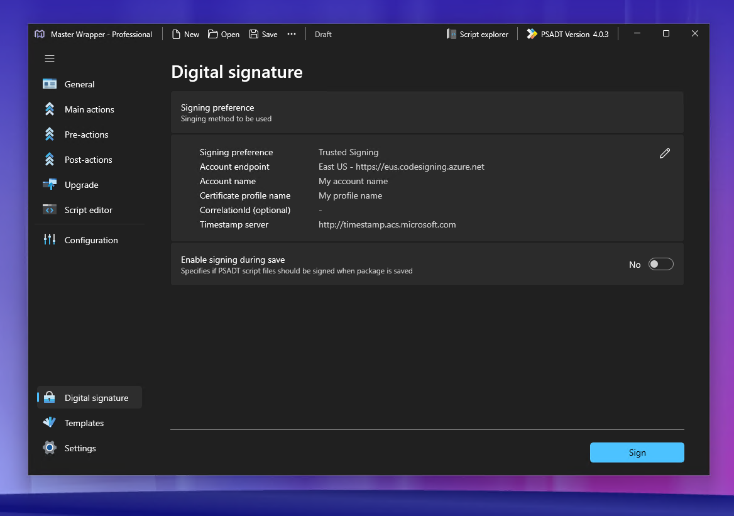Click the Main actions chevron icon

[50, 109]
